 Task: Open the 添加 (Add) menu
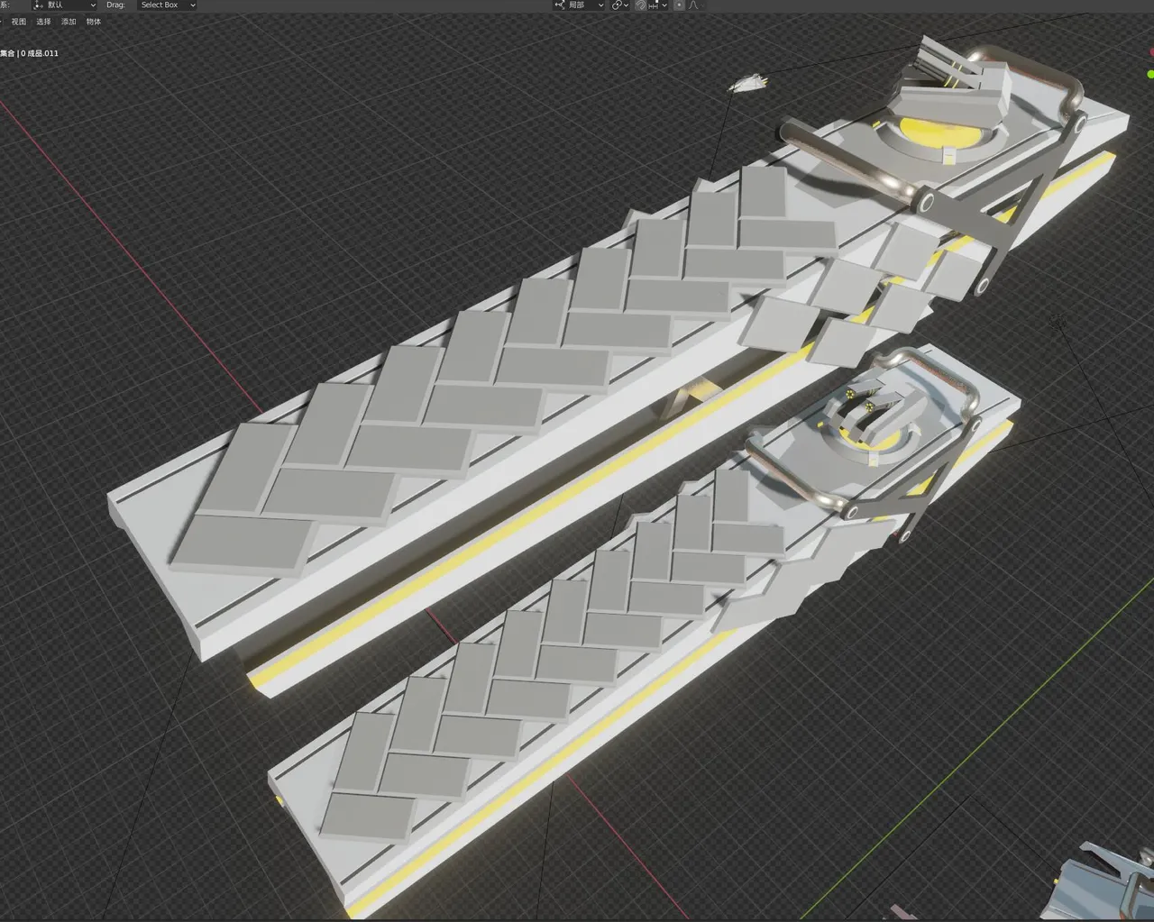tap(69, 22)
